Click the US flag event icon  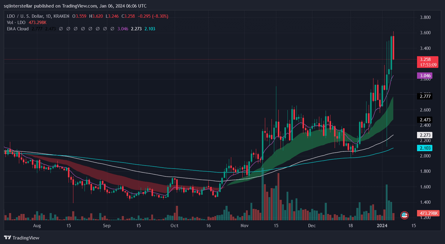click(404, 215)
